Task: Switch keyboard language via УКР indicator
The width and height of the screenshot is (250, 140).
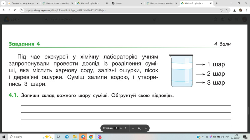Action: pos(227,137)
